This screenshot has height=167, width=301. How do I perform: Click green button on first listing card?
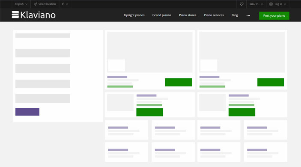click(179, 82)
